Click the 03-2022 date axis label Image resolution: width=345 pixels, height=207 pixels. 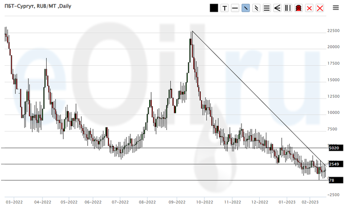point(13,201)
